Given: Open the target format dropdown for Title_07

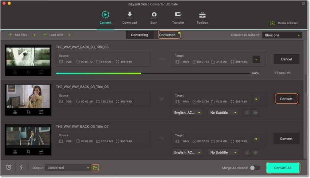Looking at the screenshot, I should coord(256,139).
